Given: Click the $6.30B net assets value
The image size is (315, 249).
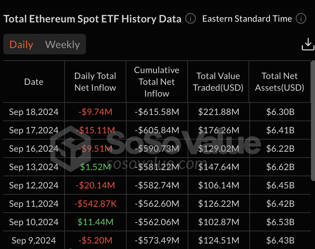Looking at the screenshot, I should 280,112.
